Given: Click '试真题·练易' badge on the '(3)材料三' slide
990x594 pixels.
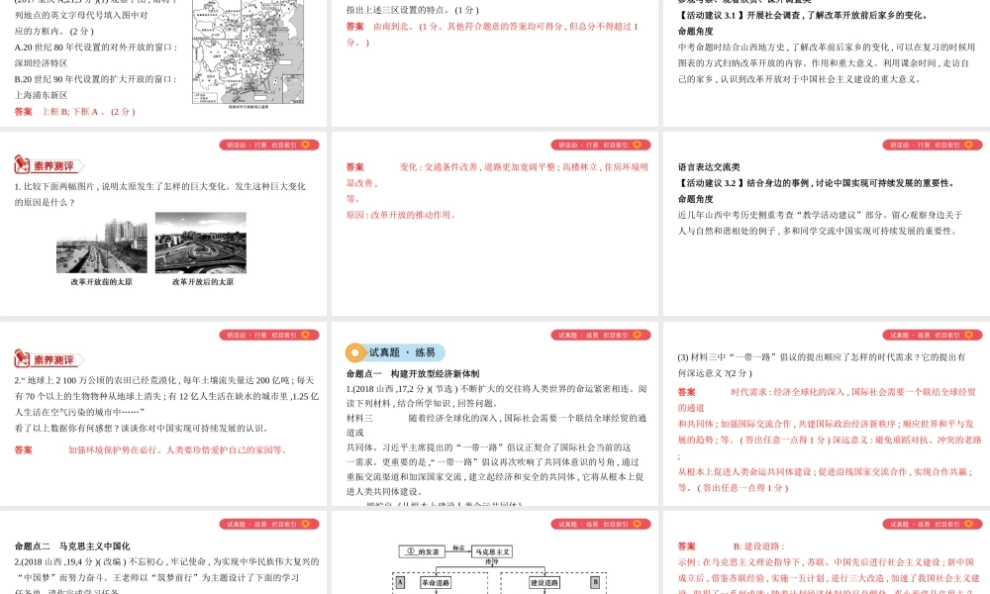Looking at the screenshot, I should (x=910, y=336).
